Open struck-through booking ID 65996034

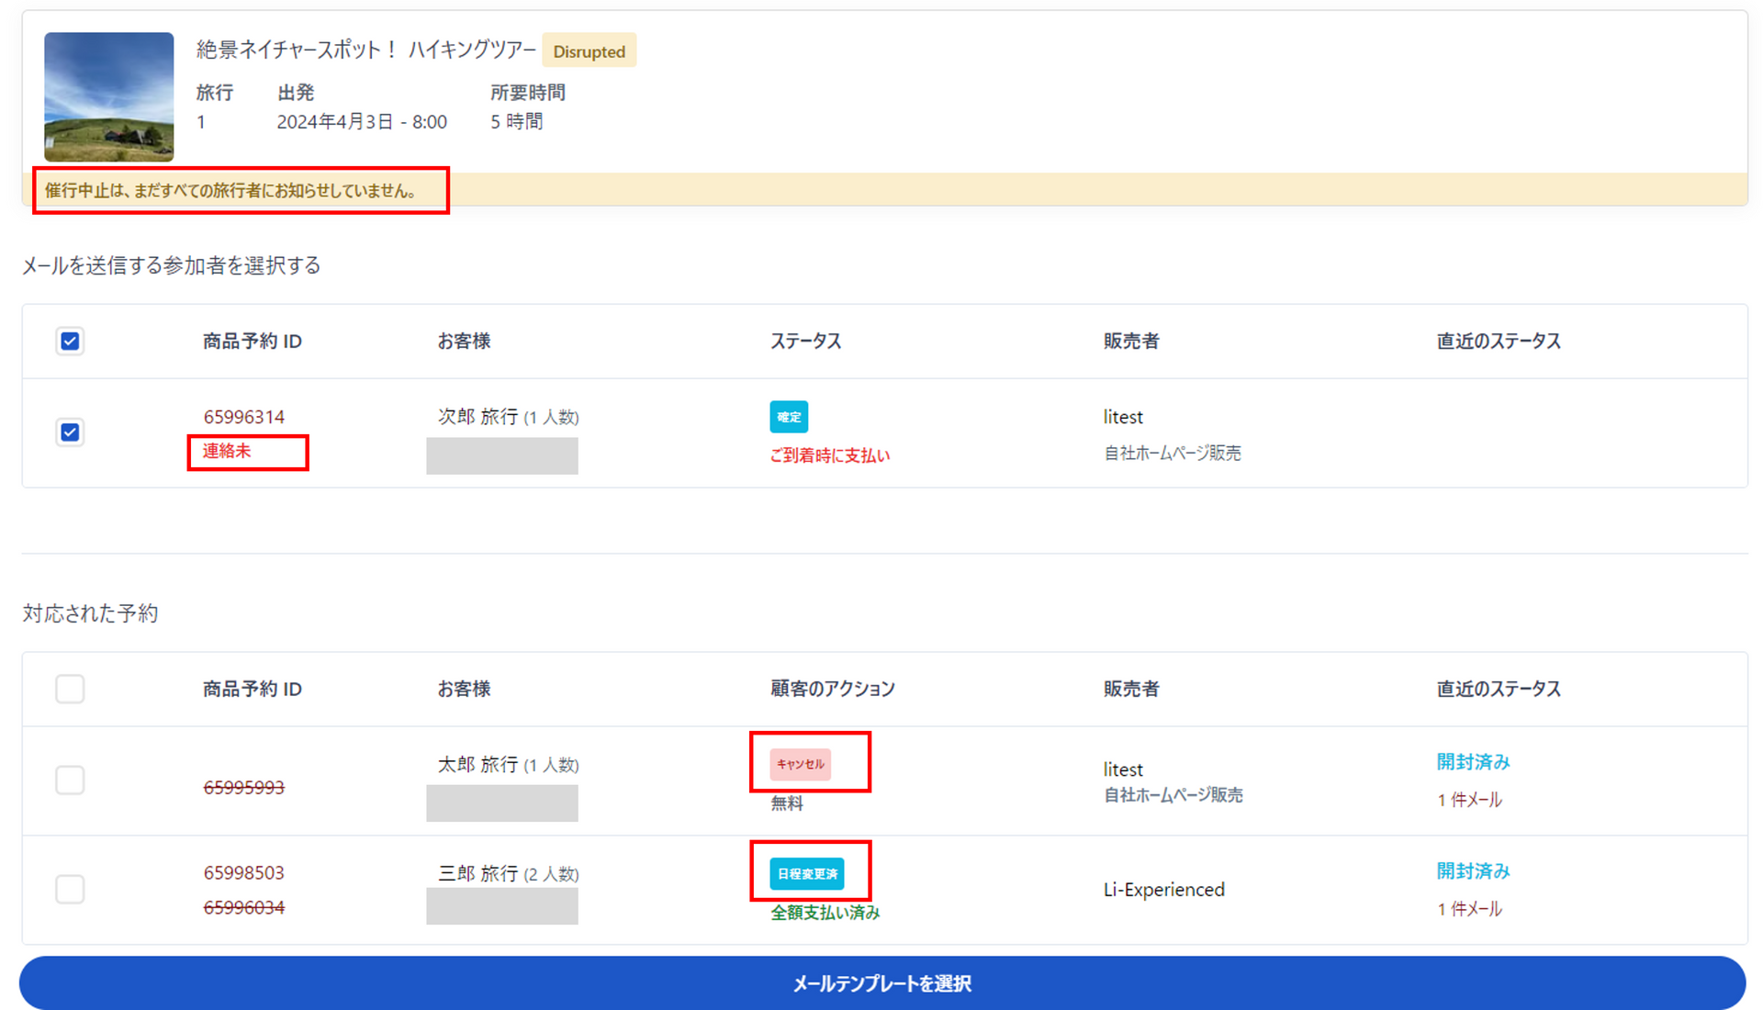coord(243,907)
